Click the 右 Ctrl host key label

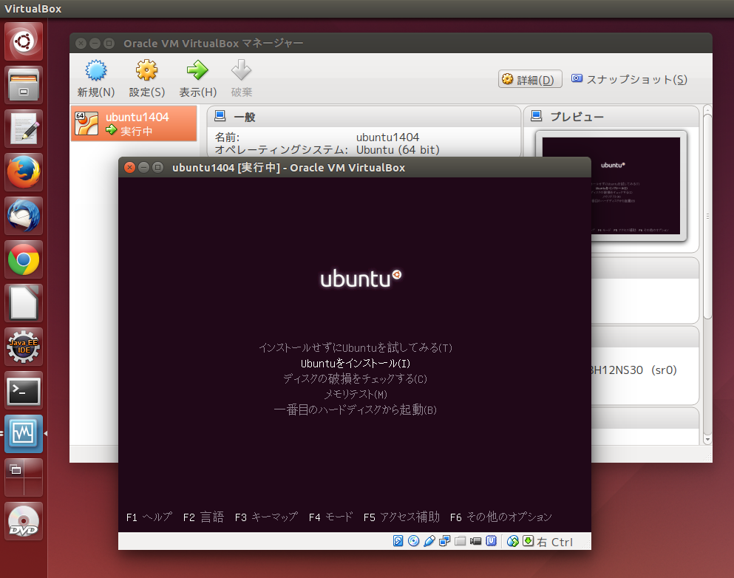click(x=554, y=542)
